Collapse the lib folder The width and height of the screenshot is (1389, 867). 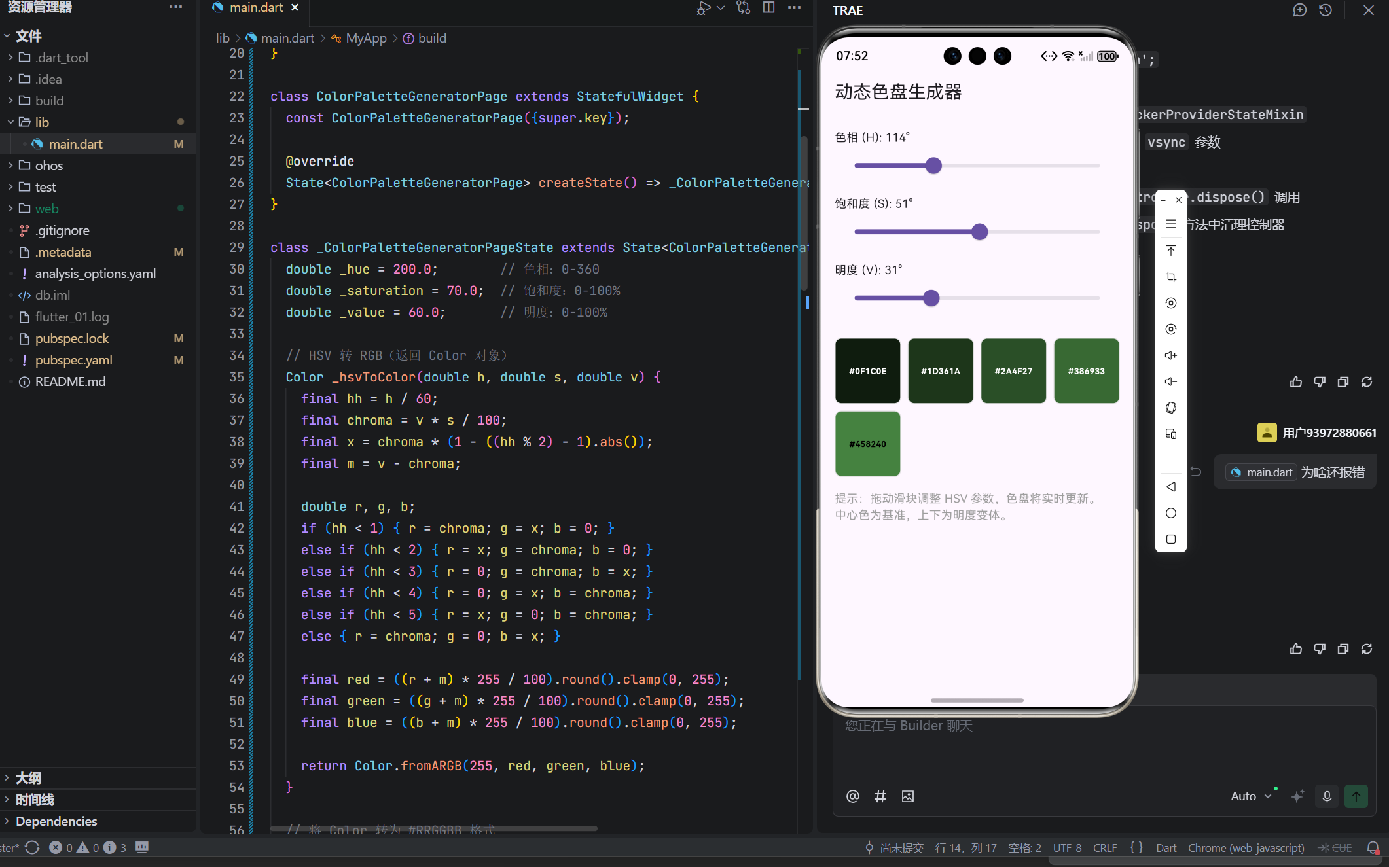pos(42,122)
